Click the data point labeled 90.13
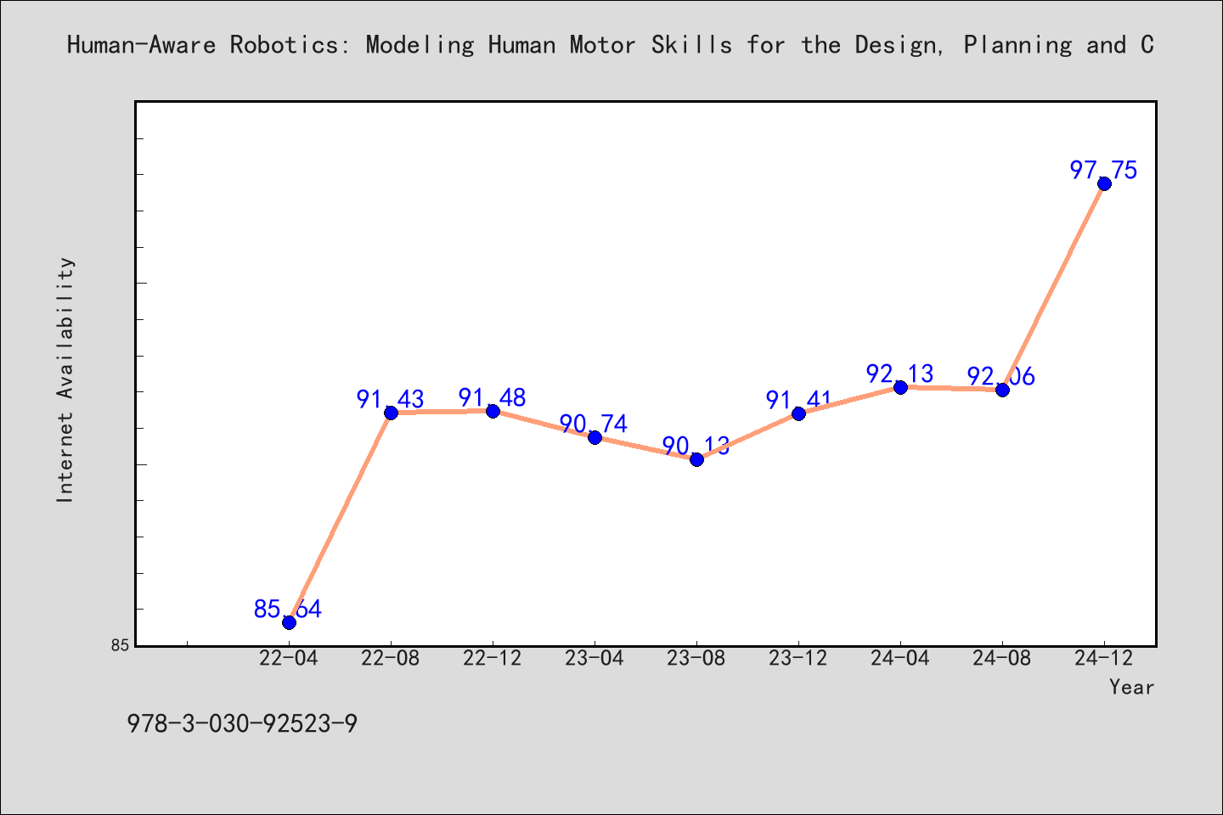1223x815 pixels. [696, 459]
